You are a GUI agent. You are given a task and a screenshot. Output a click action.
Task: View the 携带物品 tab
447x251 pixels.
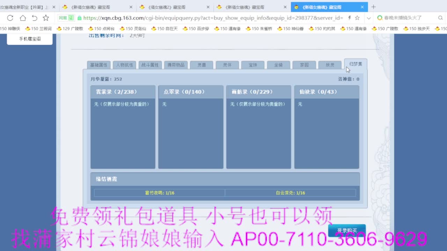pos(176,64)
